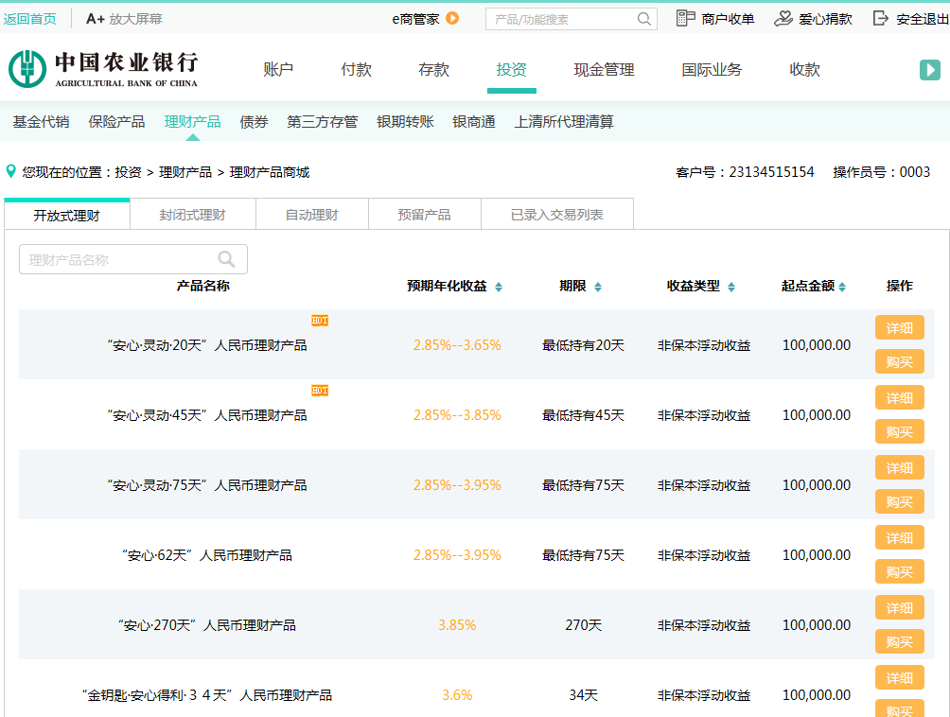Open the 国际业务 menu
The image size is (950, 717).
[712, 70]
